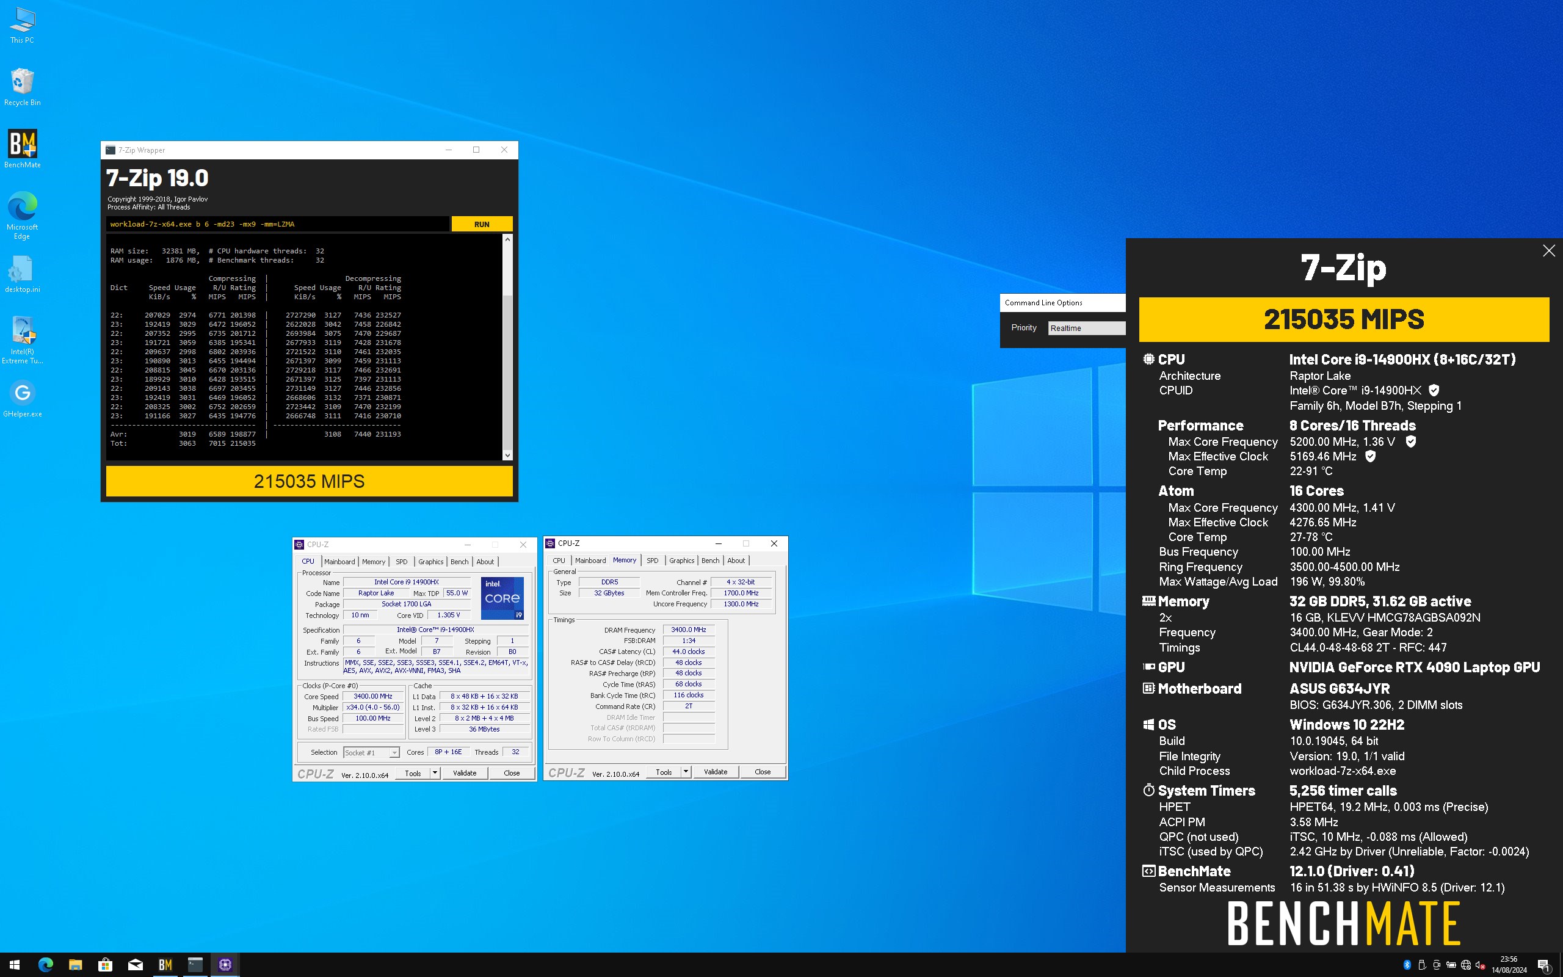The height and width of the screenshot is (977, 1563).
Task: Click the 215035 MIPS result bar in 7-Zip Wrapper
Action: (310, 481)
